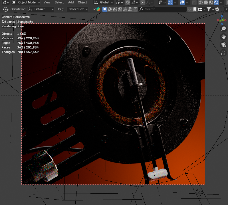The height and width of the screenshot is (205, 228).
Task: Open the Object menu
Action: pos(82,2)
